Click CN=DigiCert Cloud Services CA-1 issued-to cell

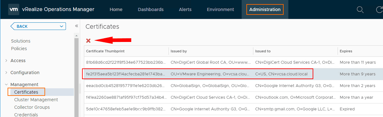[295, 62]
